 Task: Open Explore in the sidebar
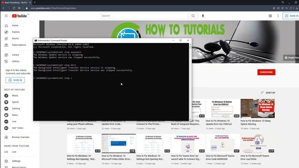pyautogui.click(x=15, y=32)
